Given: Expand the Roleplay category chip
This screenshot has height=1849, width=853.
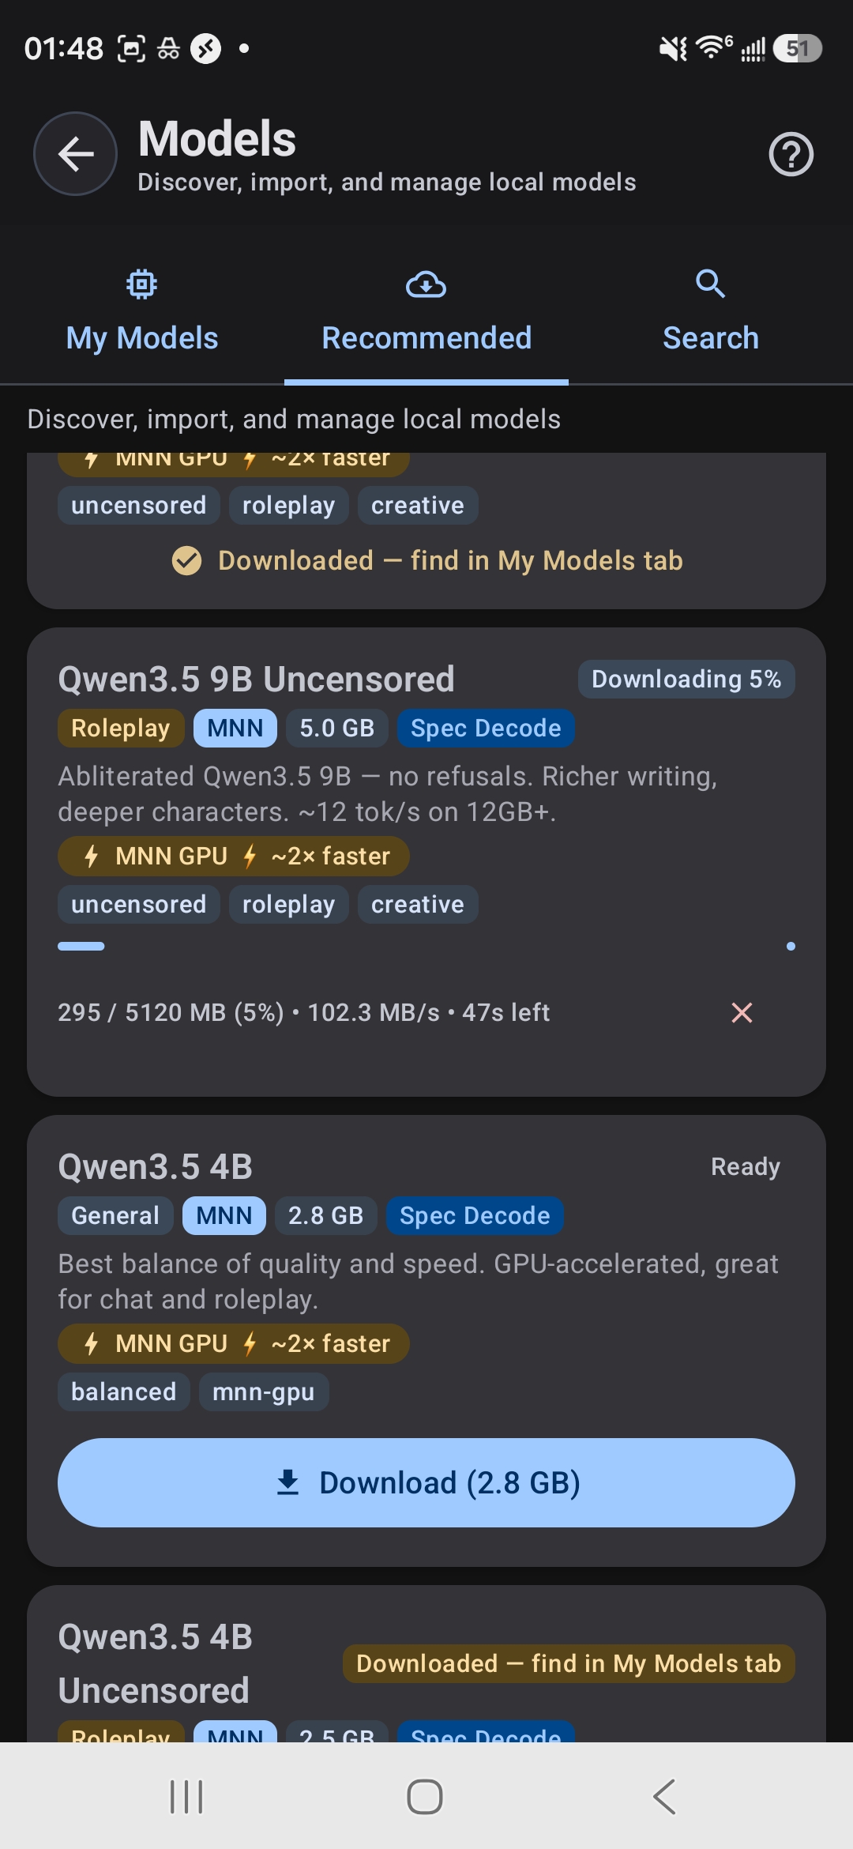Looking at the screenshot, I should pyautogui.click(x=120, y=728).
